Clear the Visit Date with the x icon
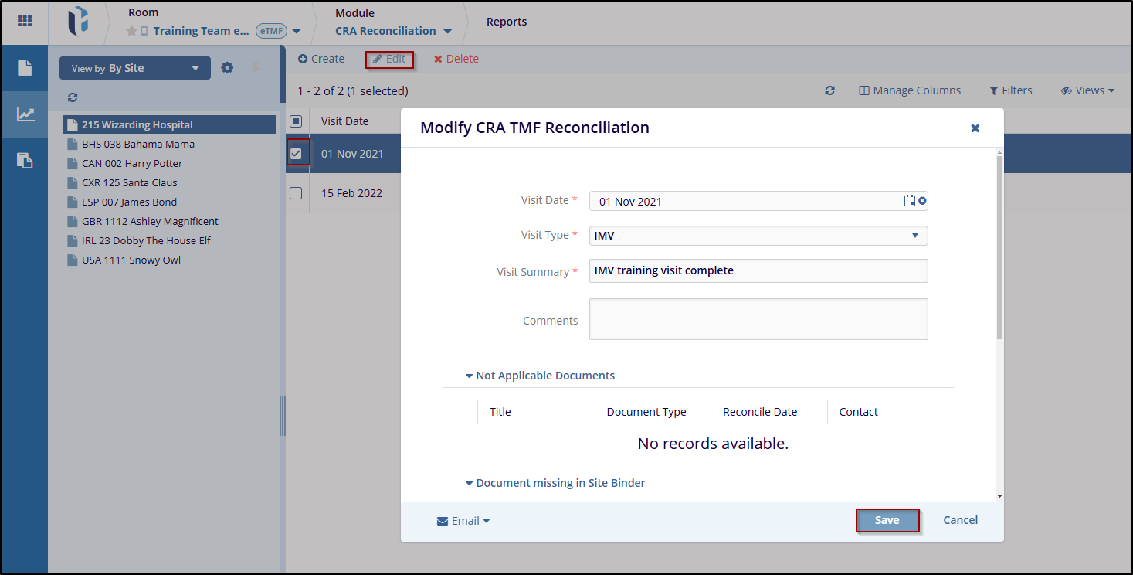The height and width of the screenshot is (575, 1133). coord(922,201)
